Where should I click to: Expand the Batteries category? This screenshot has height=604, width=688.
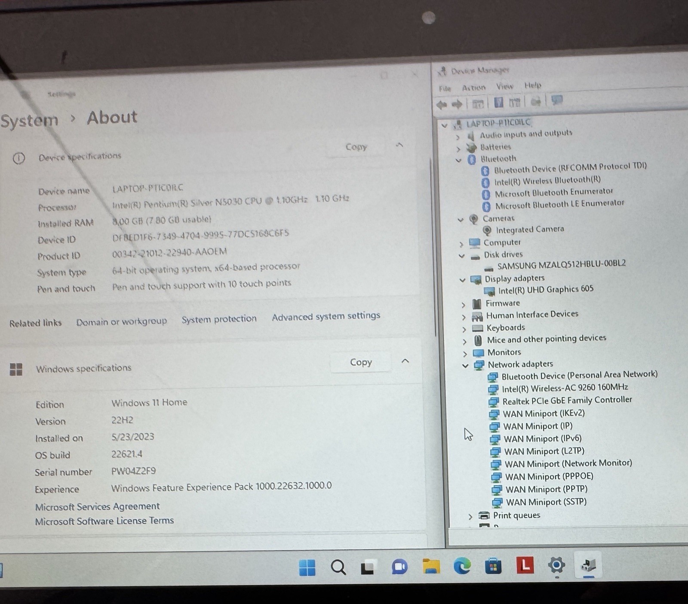458,149
